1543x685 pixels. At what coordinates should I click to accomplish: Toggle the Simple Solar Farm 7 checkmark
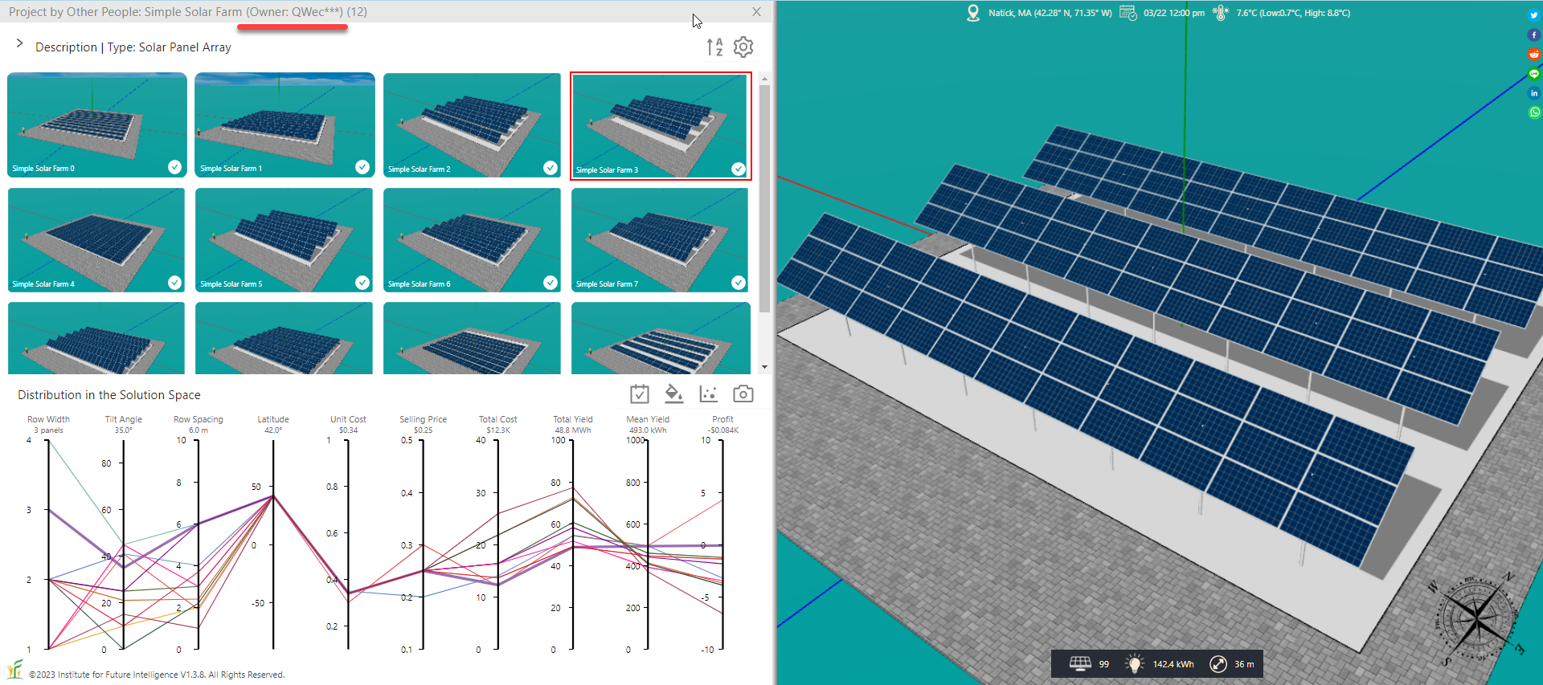click(x=738, y=283)
